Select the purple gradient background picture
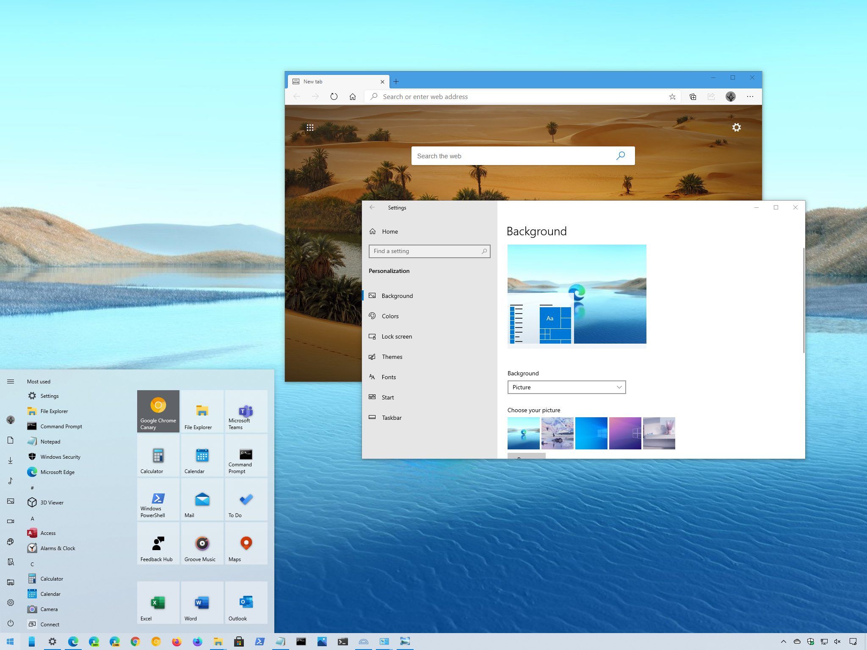Viewport: 867px width, 650px height. pos(625,433)
